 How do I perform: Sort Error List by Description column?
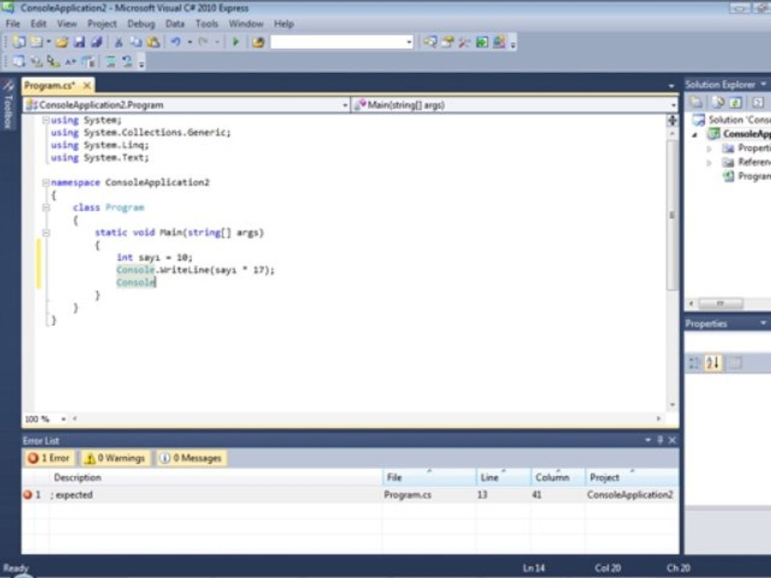coord(215,477)
